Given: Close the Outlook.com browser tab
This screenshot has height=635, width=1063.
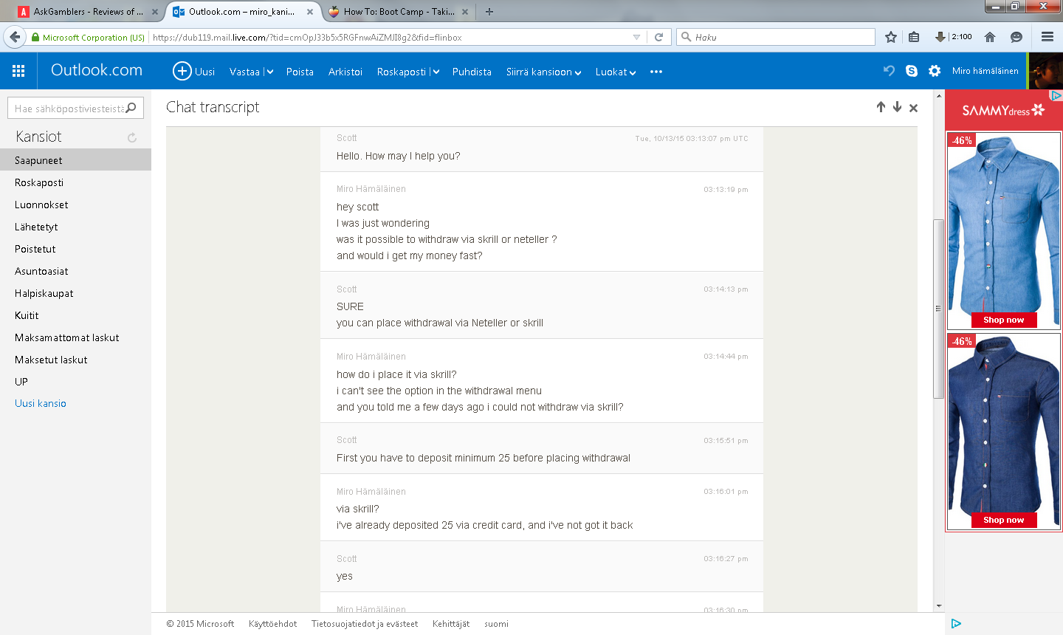Looking at the screenshot, I should [x=310, y=12].
